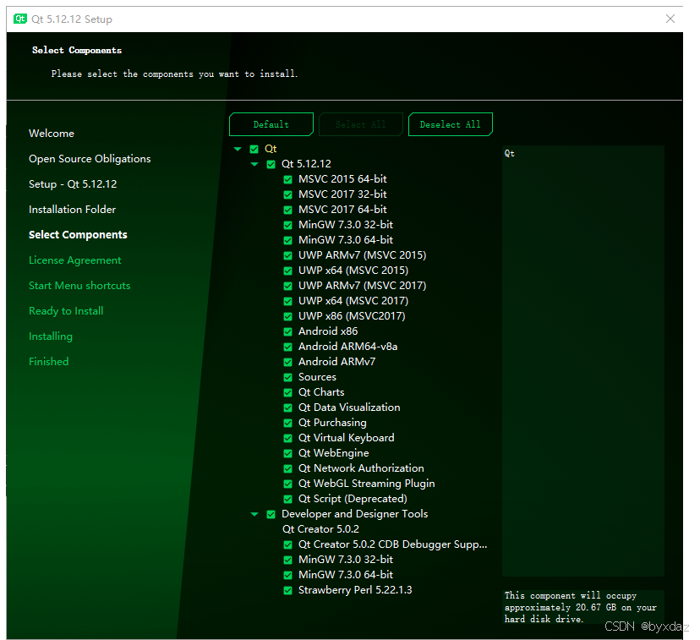This screenshot has width=700, height=640.
Task: Uncheck UWP x64 (MSVC 2015) checkbox
Action: 288,271
